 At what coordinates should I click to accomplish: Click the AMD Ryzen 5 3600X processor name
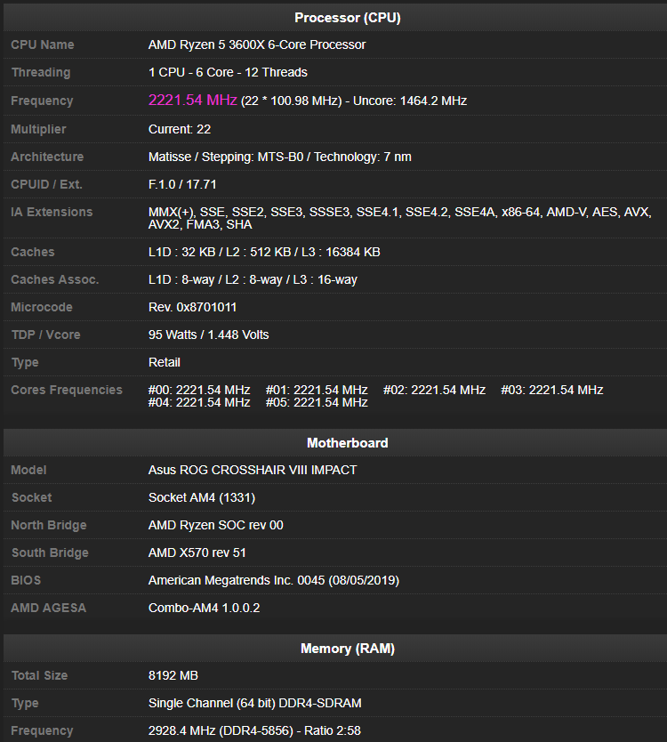pyautogui.click(x=257, y=44)
